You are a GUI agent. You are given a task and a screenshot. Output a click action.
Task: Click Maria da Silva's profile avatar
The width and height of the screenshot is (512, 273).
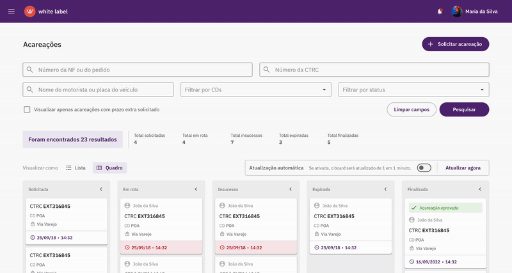(x=456, y=12)
